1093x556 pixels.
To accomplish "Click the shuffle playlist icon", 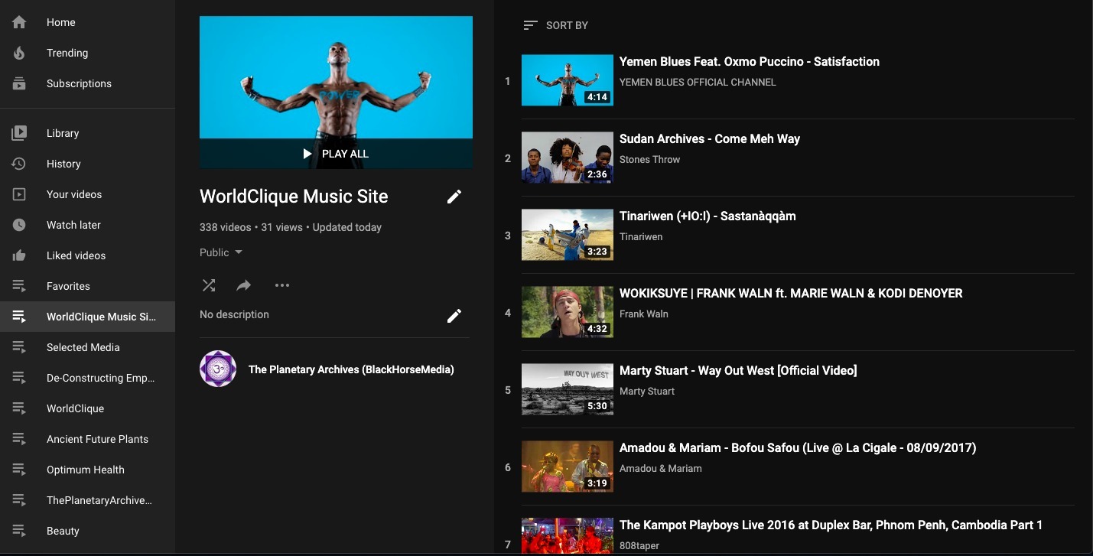I will (x=208, y=285).
